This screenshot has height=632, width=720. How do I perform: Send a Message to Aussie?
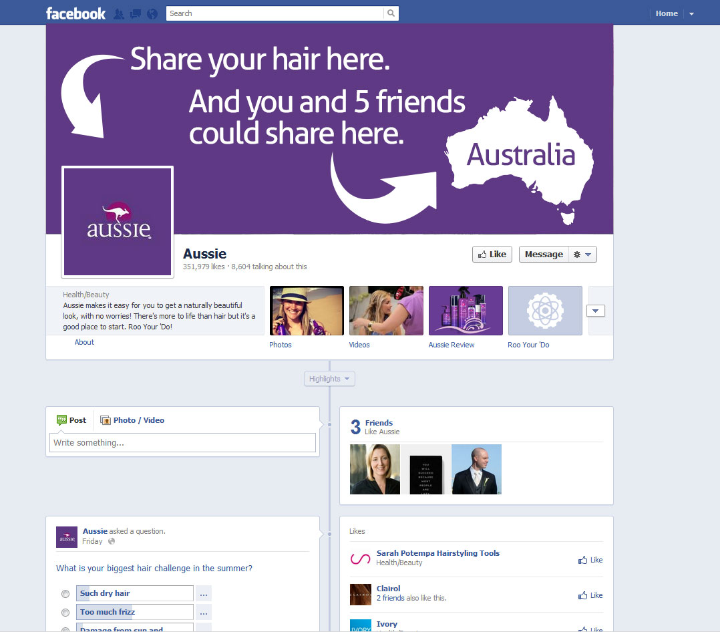click(544, 255)
